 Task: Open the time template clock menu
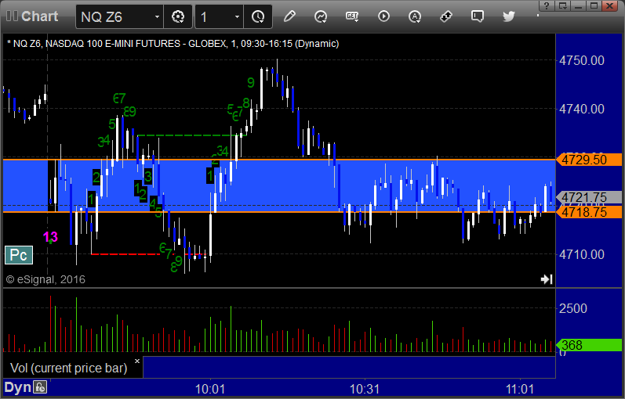tap(258, 16)
